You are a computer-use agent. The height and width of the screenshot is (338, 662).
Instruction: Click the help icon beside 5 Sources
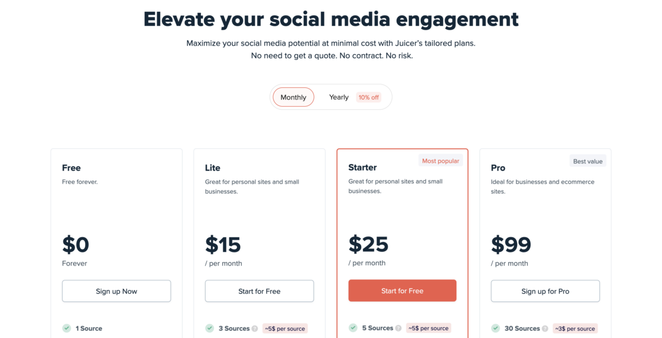(x=398, y=328)
